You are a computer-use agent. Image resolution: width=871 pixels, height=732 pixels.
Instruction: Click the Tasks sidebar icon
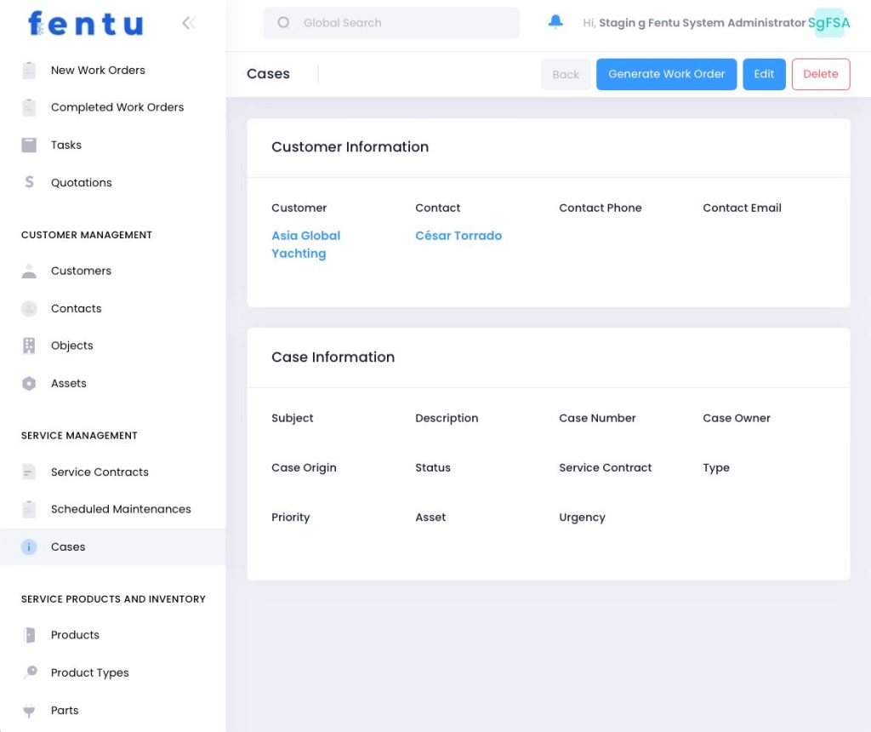[29, 145]
